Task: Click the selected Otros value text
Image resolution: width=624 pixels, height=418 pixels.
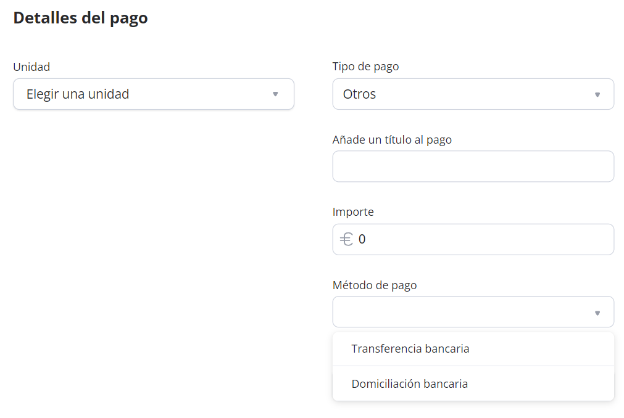Action: coord(359,94)
